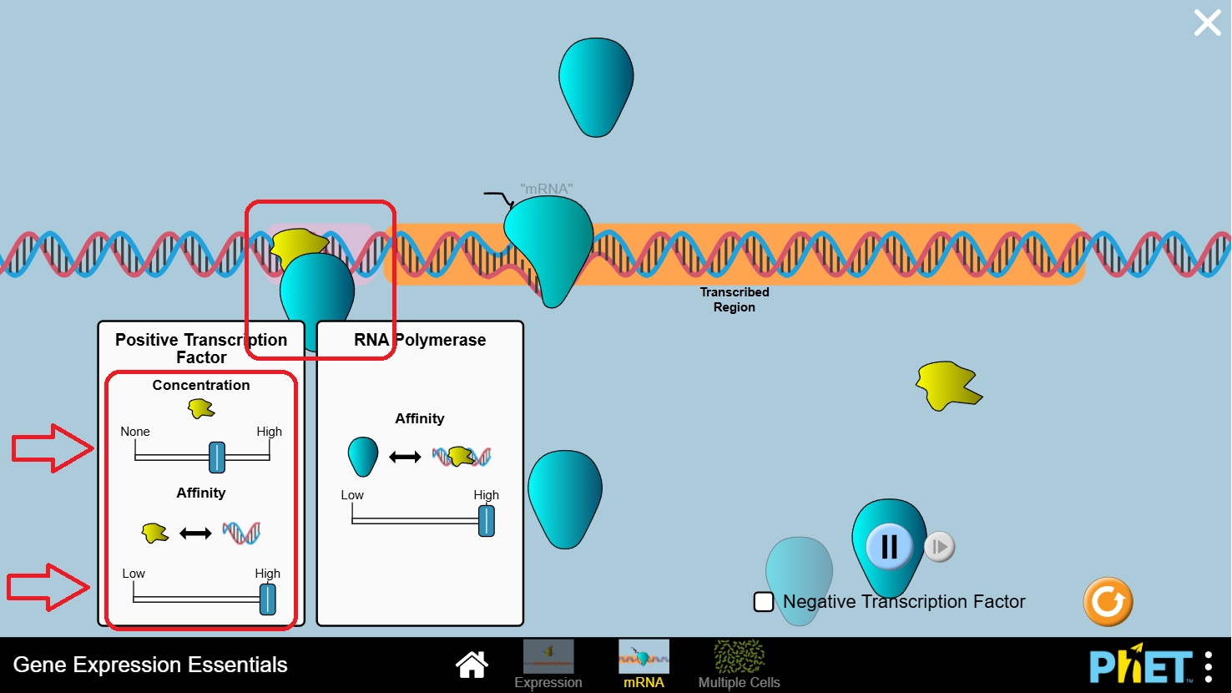
Task: Click the Home icon in bottom bar
Action: click(472, 665)
